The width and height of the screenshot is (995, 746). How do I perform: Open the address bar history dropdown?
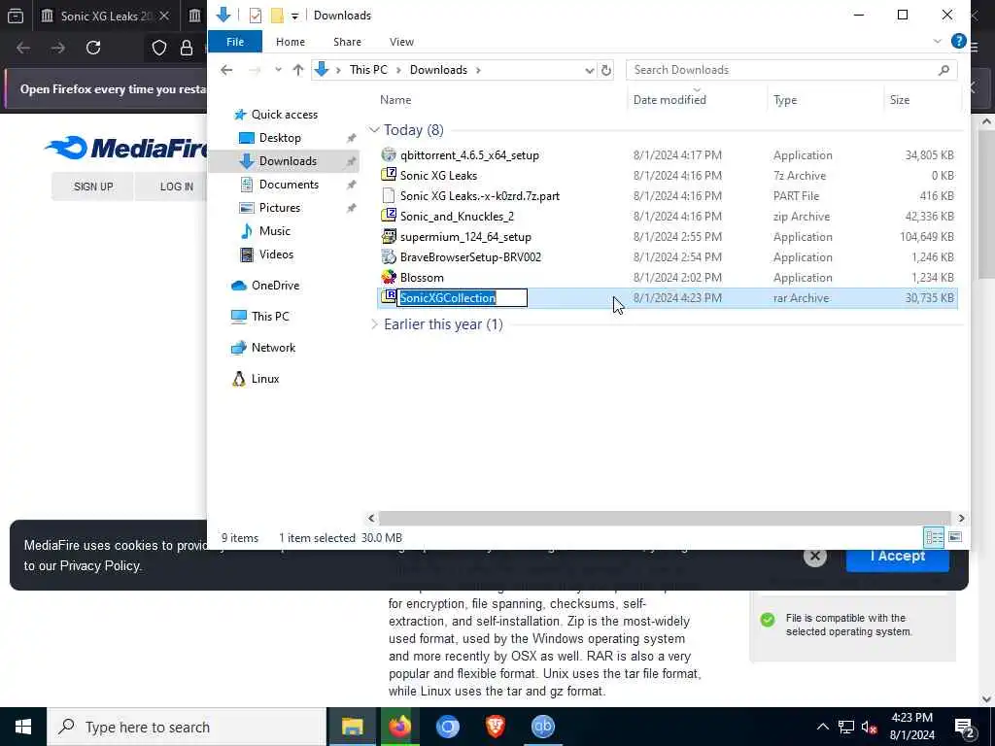coord(590,70)
